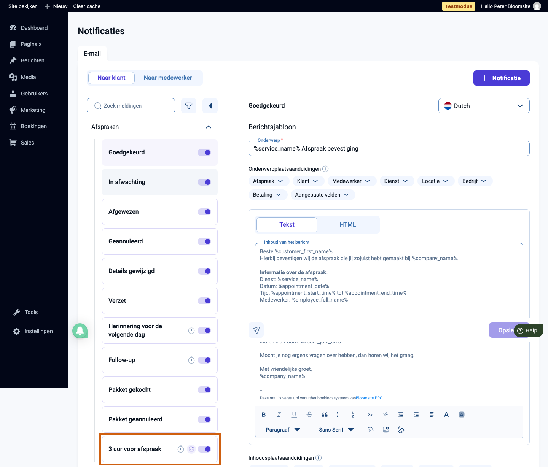Click the timer icon on Follow-up
548x467 pixels.
191,360
